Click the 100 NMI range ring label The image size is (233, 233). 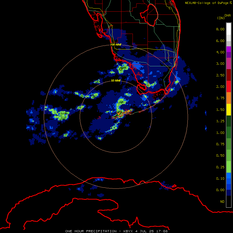coord(116,45)
